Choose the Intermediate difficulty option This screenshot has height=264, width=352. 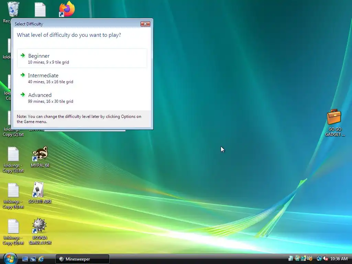tap(82, 78)
